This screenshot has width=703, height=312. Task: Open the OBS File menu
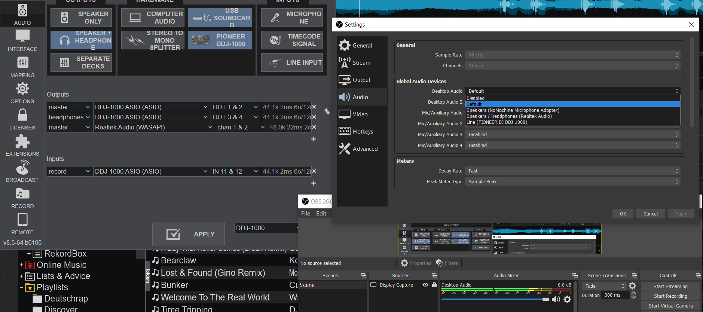306,214
